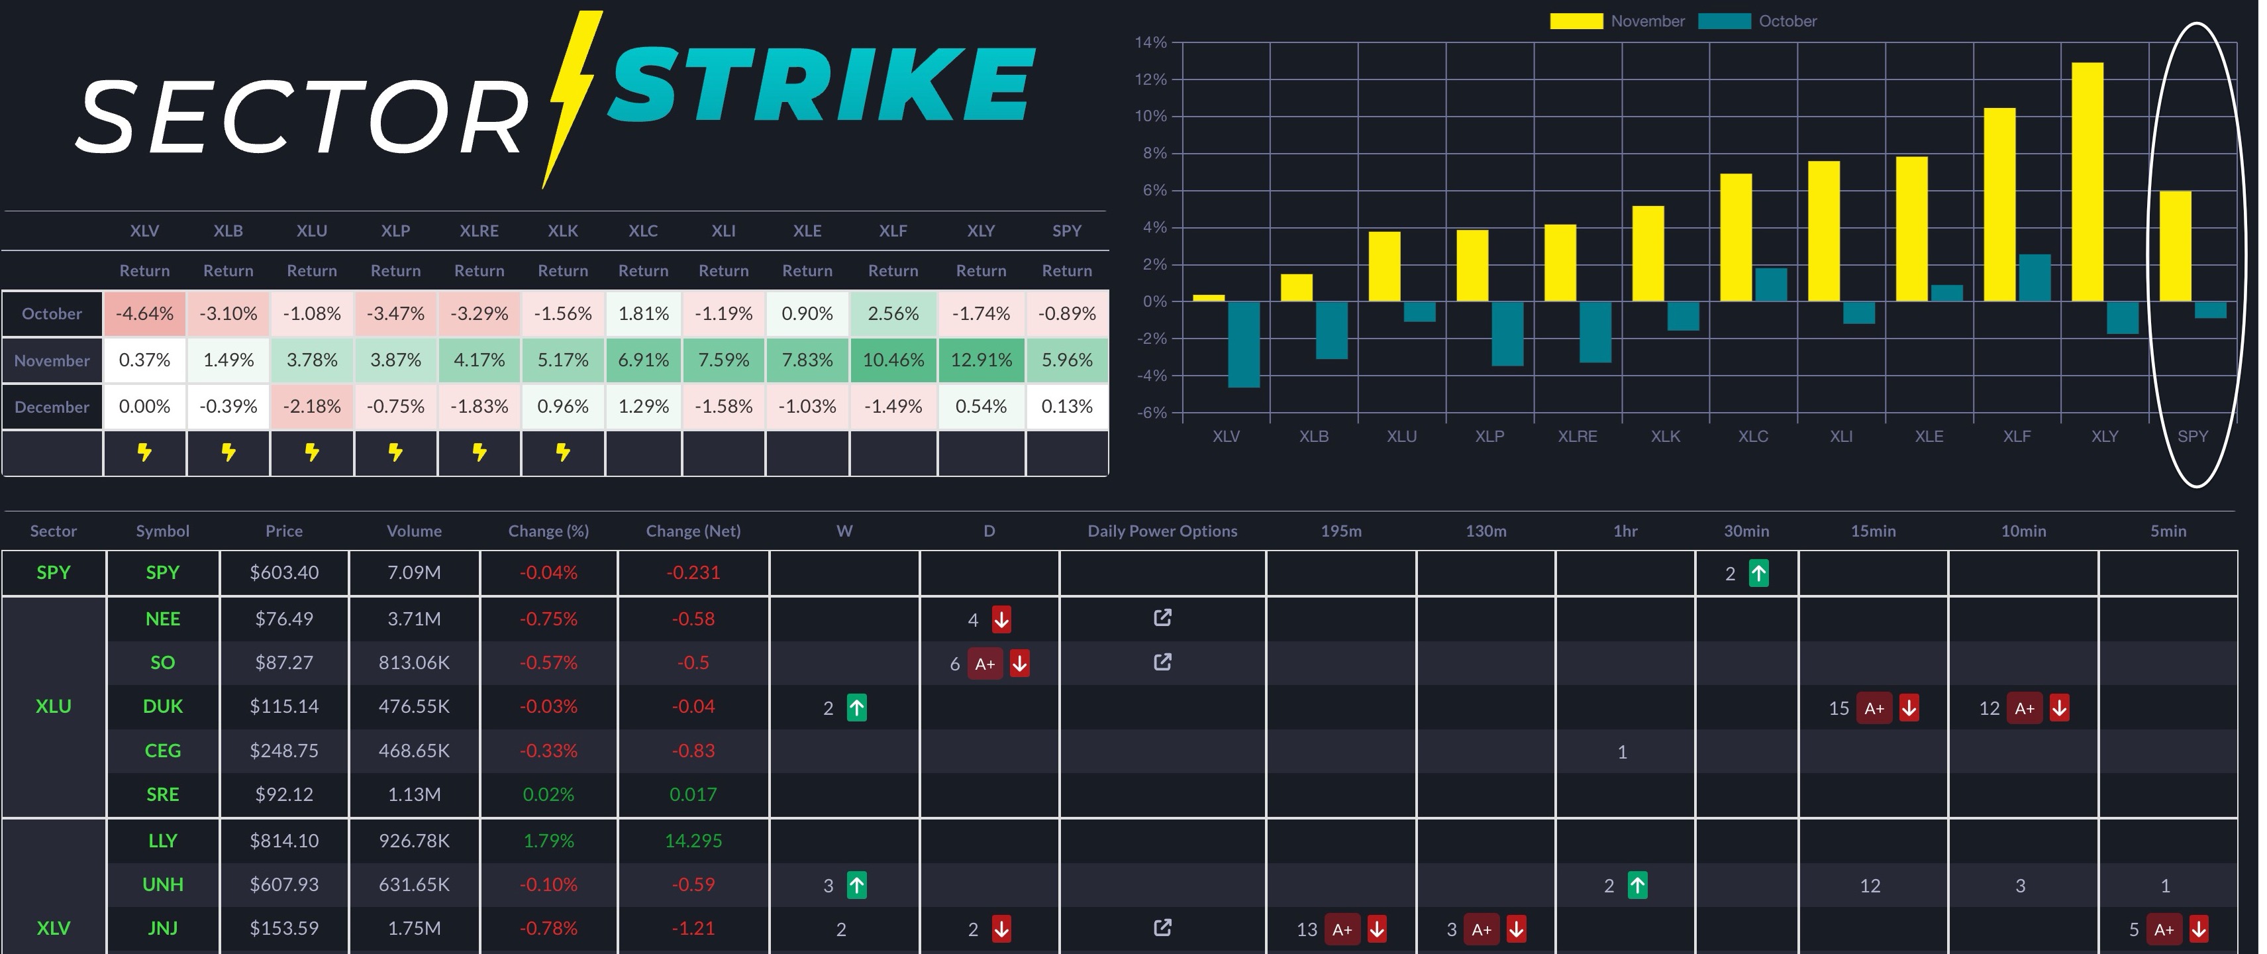The height and width of the screenshot is (954, 2267).
Task: Open Daily Power Options link for JNJ
Action: tap(1162, 927)
